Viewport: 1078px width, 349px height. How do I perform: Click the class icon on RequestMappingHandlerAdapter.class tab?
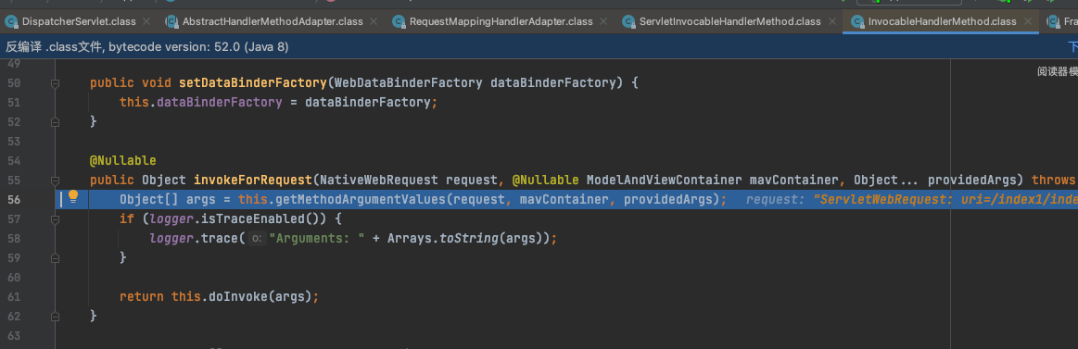pyautogui.click(x=399, y=21)
